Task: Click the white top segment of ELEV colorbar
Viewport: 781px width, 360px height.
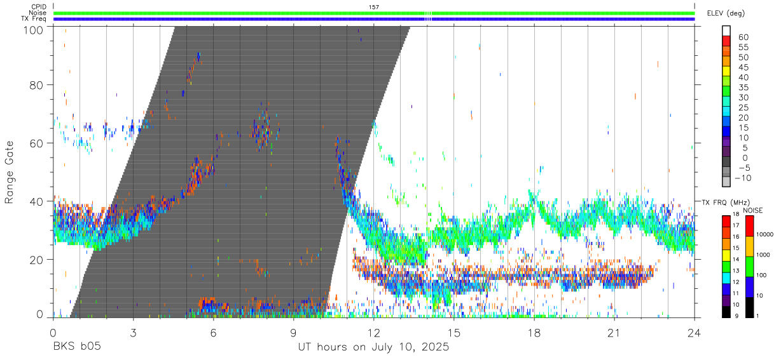Action: click(726, 32)
